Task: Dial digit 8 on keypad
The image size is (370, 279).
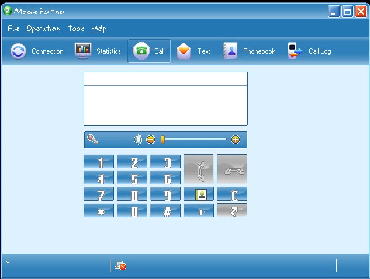Action: [132, 194]
